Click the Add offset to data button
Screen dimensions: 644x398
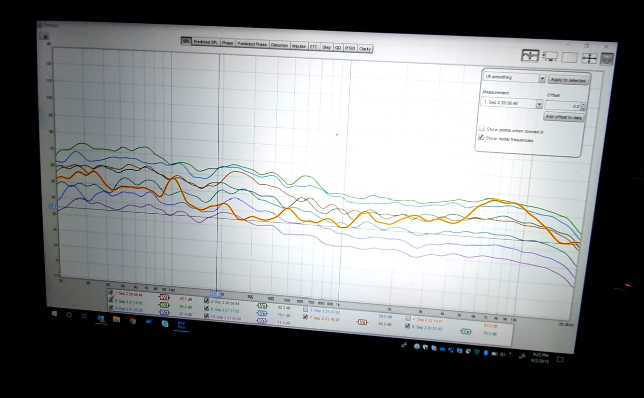coord(563,117)
